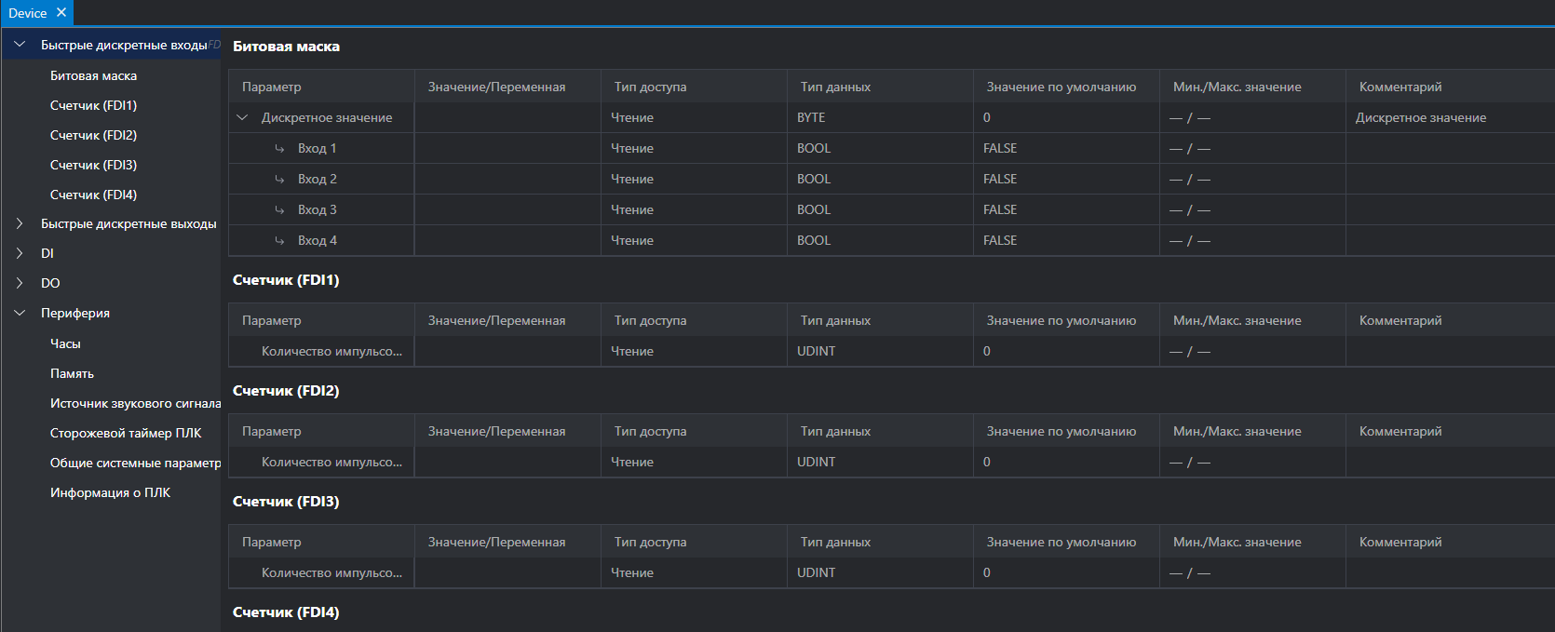Open Сторожевой таймер ПЛК settings

[126, 433]
